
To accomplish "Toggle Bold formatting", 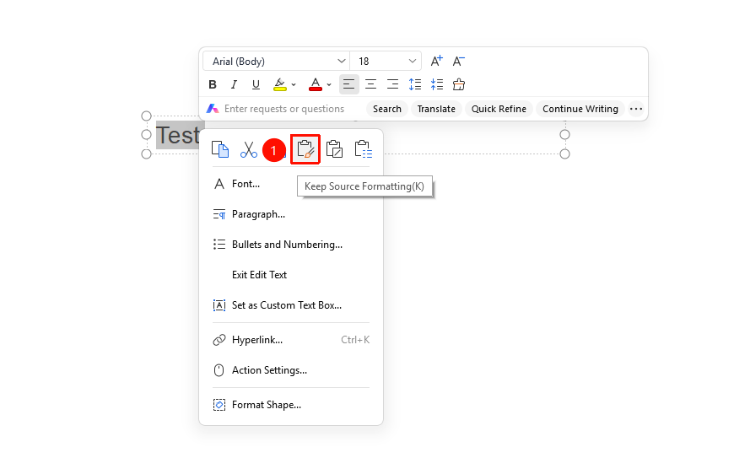I will pyautogui.click(x=213, y=84).
